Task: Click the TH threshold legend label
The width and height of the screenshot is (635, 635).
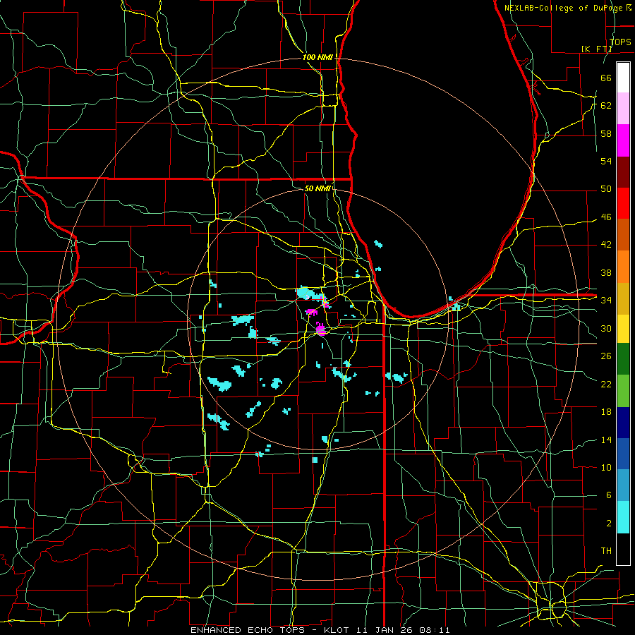Action: (x=606, y=551)
